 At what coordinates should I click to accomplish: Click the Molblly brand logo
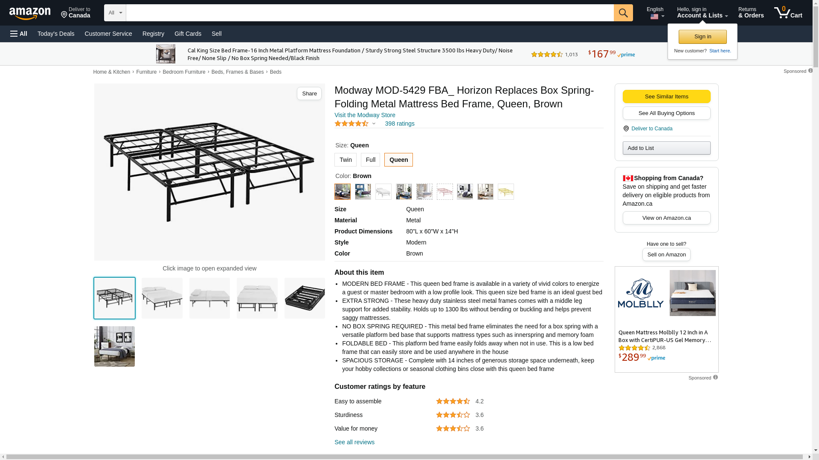(x=641, y=293)
